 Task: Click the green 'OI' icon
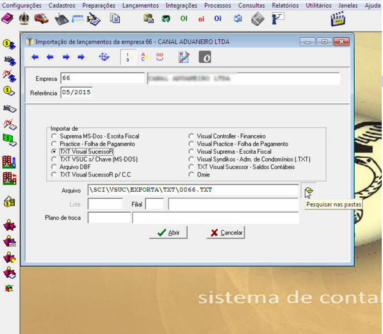point(184,19)
